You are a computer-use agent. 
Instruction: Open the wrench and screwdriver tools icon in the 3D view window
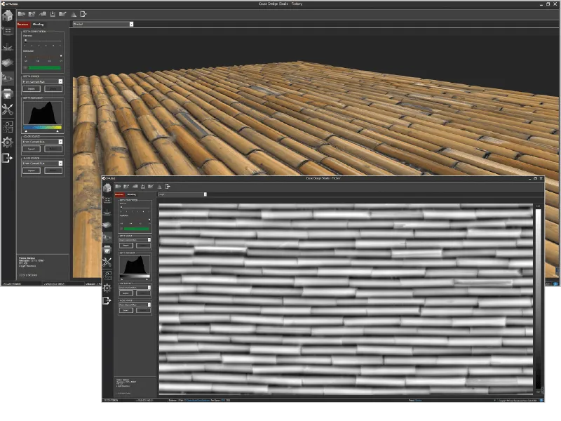pos(8,109)
